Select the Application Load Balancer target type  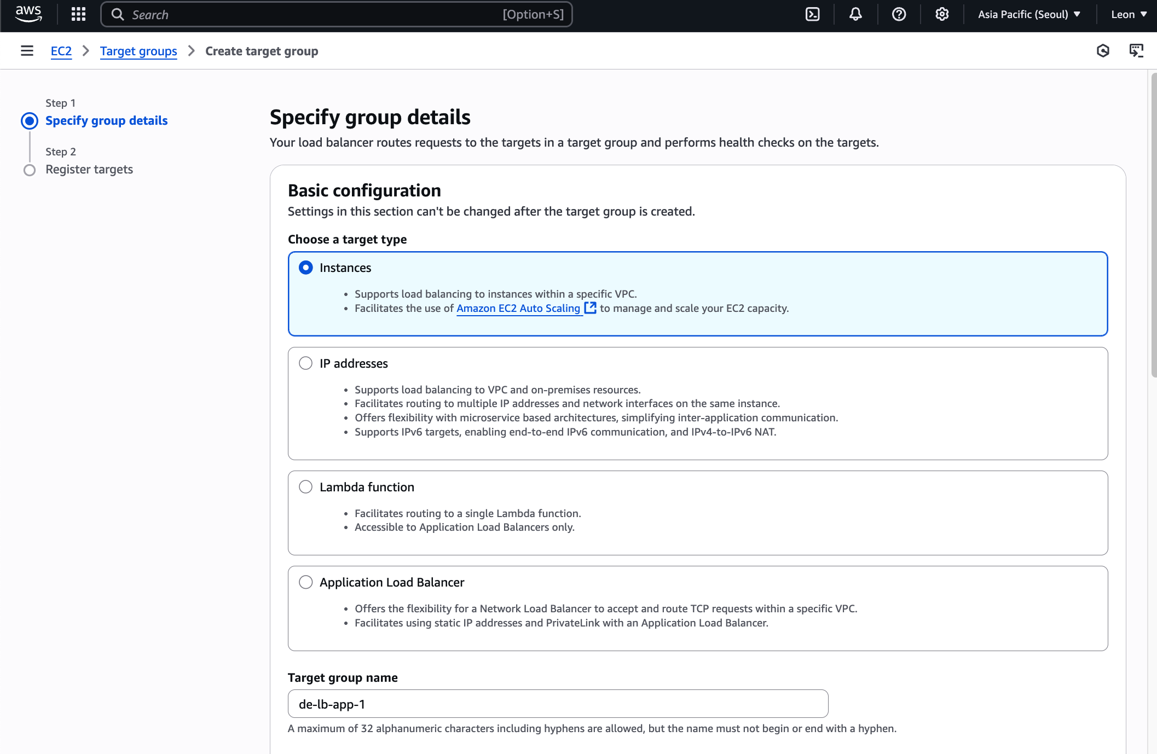[x=305, y=582]
